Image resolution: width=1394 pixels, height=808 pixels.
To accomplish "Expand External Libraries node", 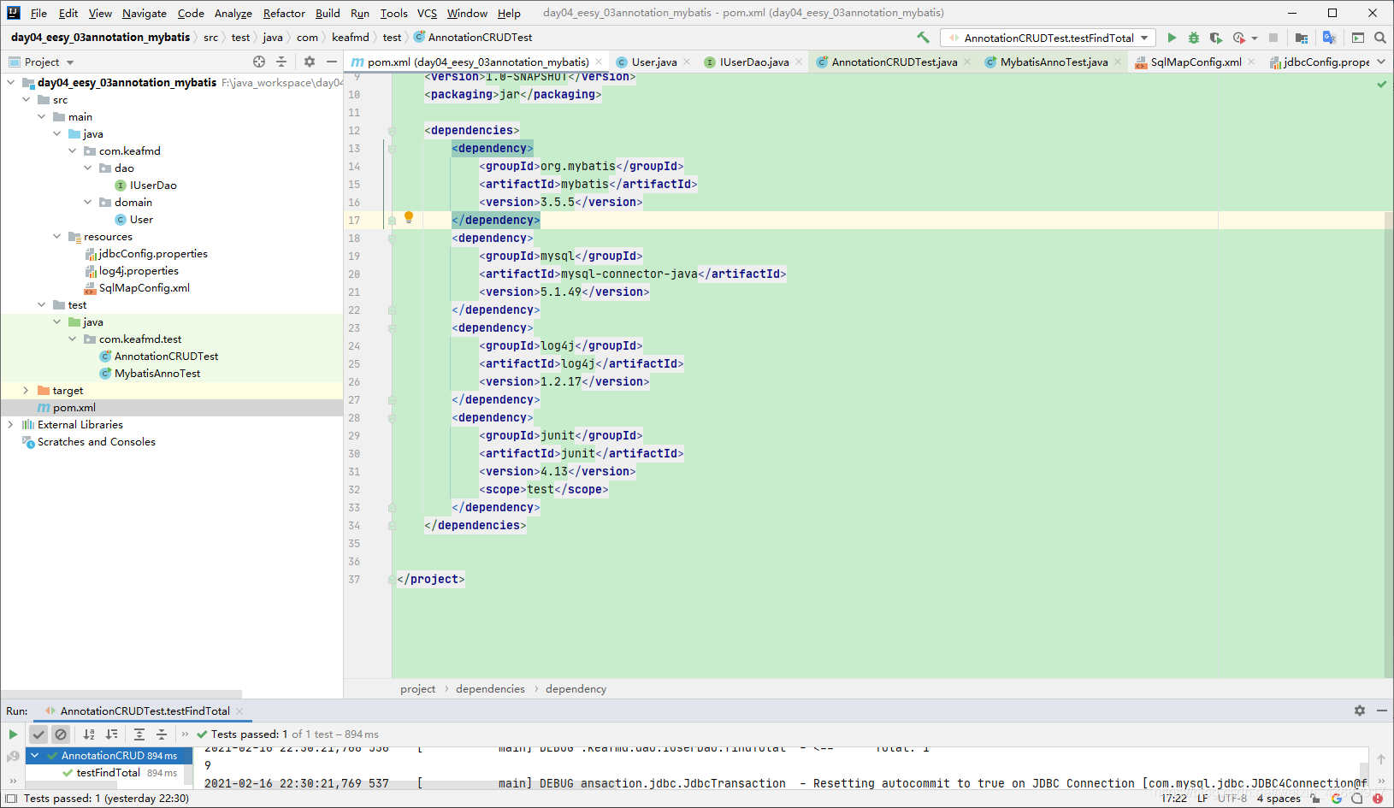I will click(10, 425).
